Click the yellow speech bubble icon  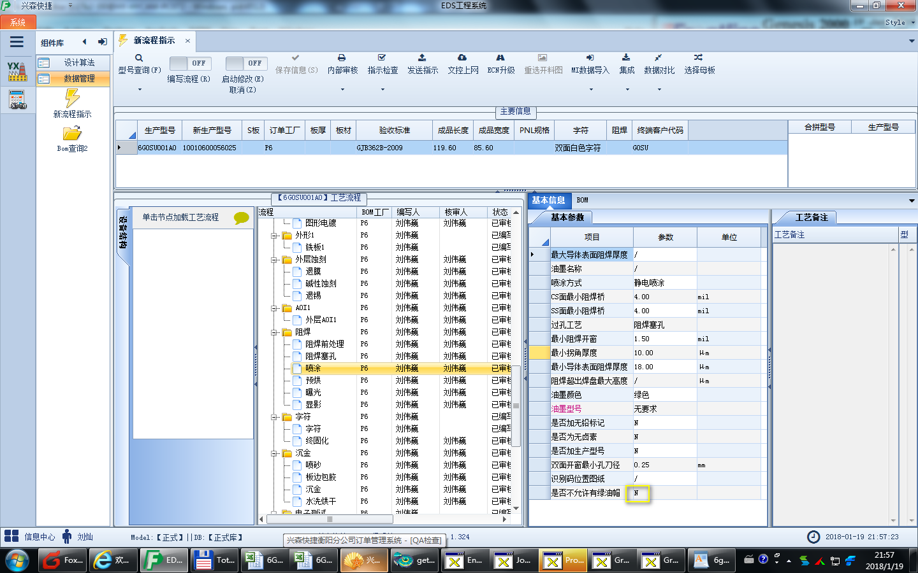(242, 218)
